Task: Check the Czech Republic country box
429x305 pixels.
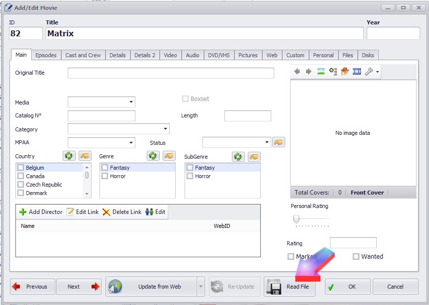Action: [x=21, y=185]
